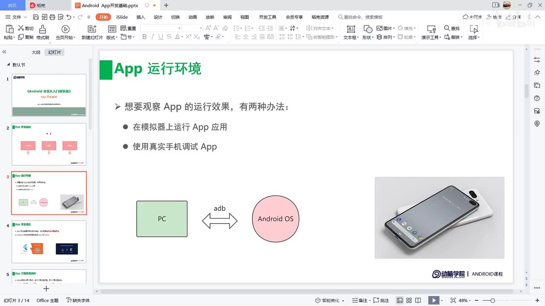Collapse the 默认节 section

tap(8, 65)
